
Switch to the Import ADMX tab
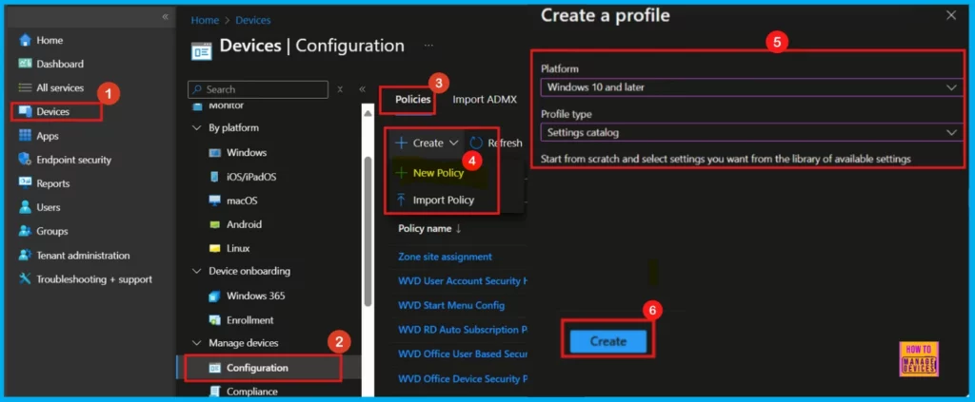coord(485,99)
